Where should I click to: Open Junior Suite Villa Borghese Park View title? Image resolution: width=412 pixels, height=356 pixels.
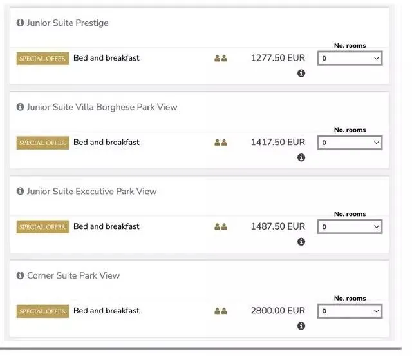102,107
